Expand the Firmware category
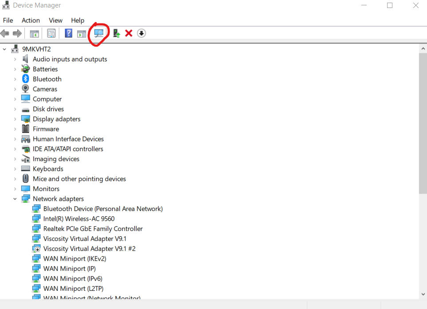The image size is (427, 309). [15, 129]
